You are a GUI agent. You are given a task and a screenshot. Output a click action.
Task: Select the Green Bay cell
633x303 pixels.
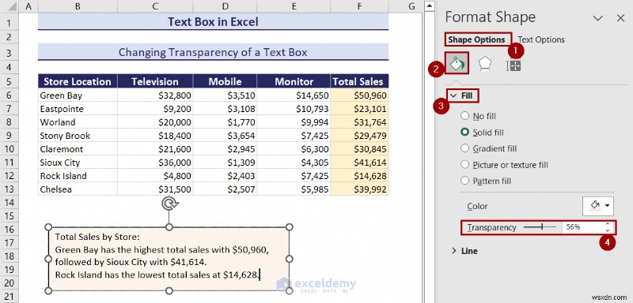(78, 95)
